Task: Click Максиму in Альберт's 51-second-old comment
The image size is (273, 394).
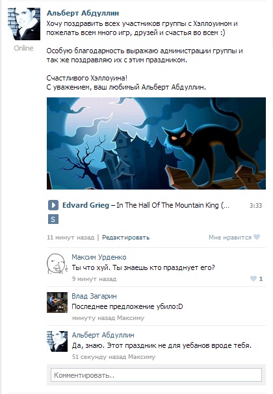Action: tap(142, 357)
